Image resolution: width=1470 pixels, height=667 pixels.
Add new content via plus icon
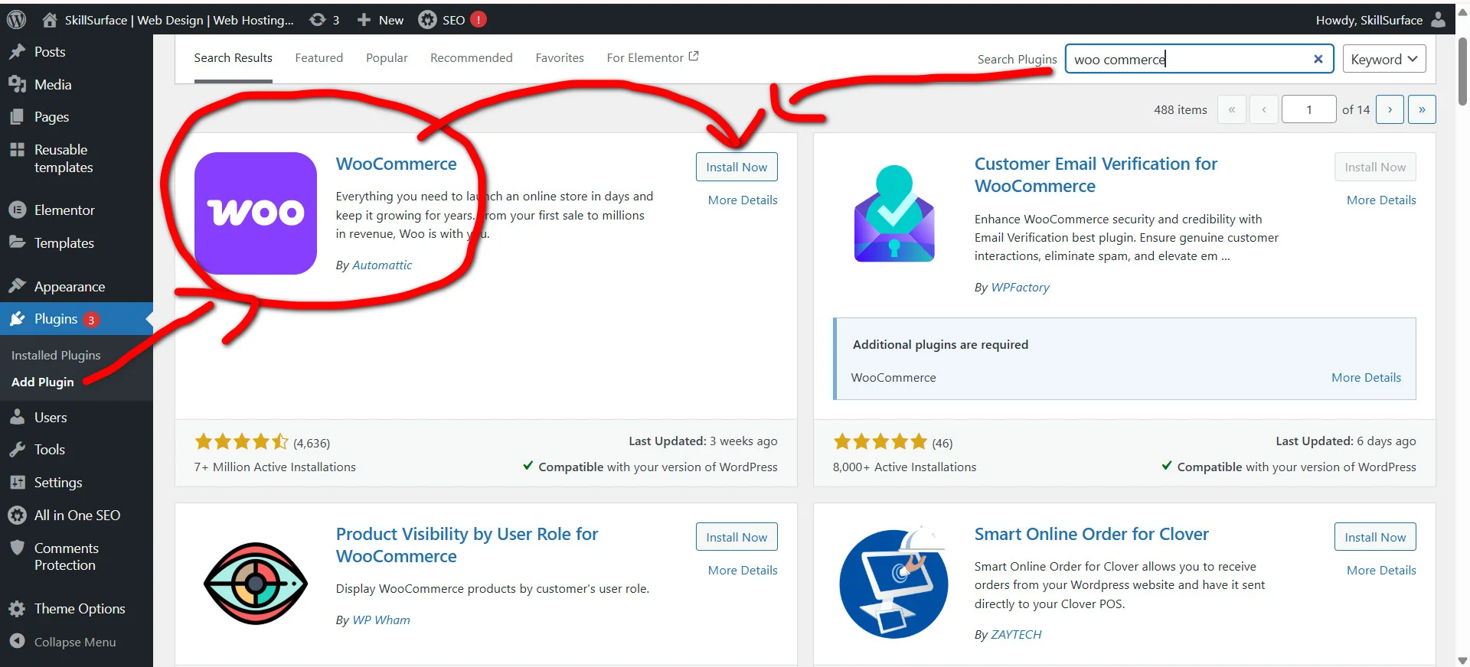point(364,20)
